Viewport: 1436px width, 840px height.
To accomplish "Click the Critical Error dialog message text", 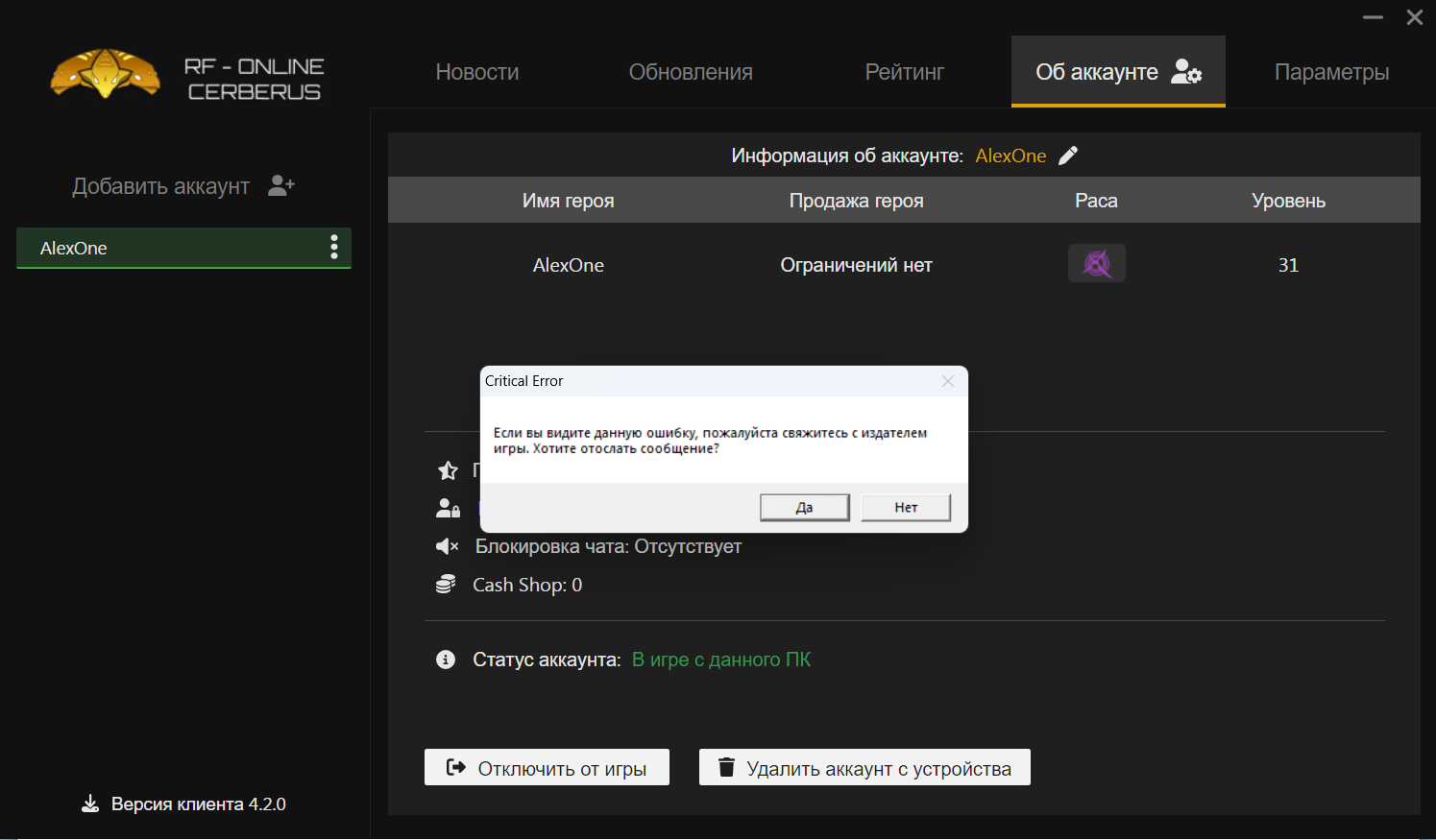I will click(x=710, y=441).
